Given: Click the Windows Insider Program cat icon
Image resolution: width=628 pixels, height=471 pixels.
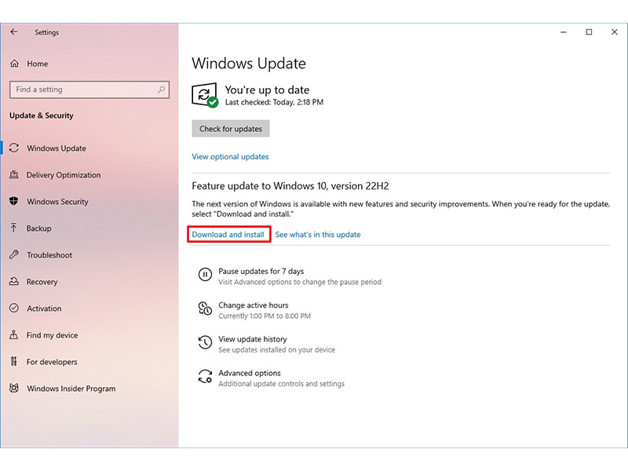Looking at the screenshot, I should pos(14,388).
